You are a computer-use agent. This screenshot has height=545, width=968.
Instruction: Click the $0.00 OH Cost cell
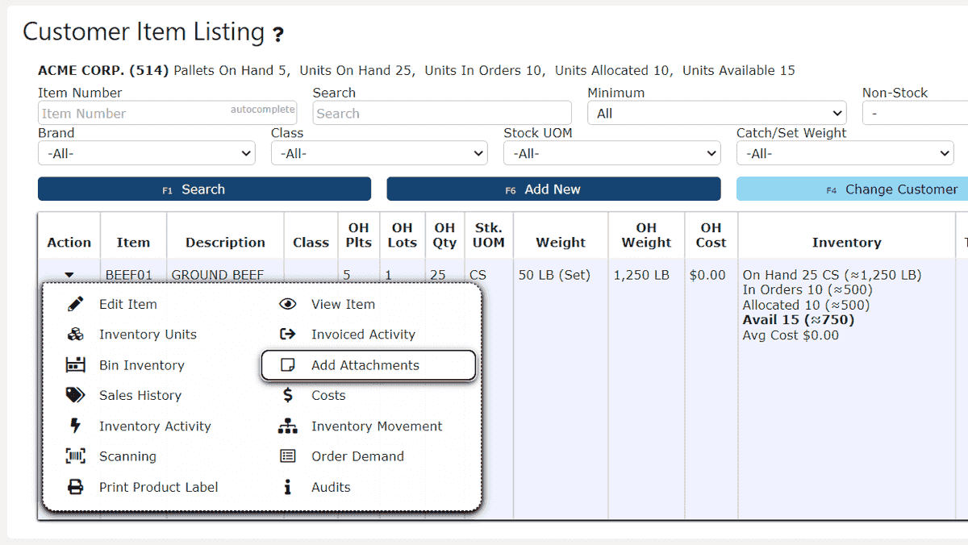(x=707, y=275)
